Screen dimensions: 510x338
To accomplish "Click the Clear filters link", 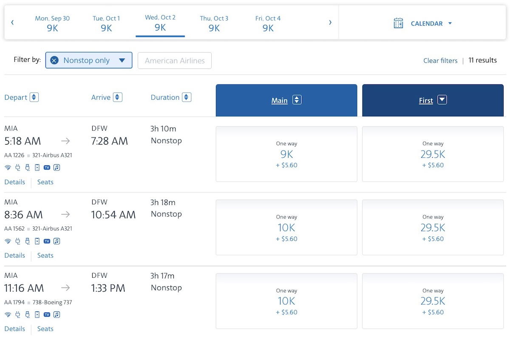I will point(440,61).
